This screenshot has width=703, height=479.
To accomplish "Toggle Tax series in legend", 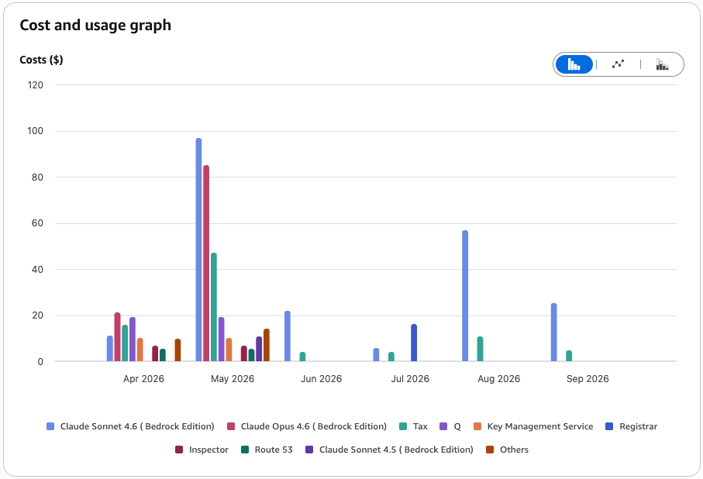I will 413,426.
